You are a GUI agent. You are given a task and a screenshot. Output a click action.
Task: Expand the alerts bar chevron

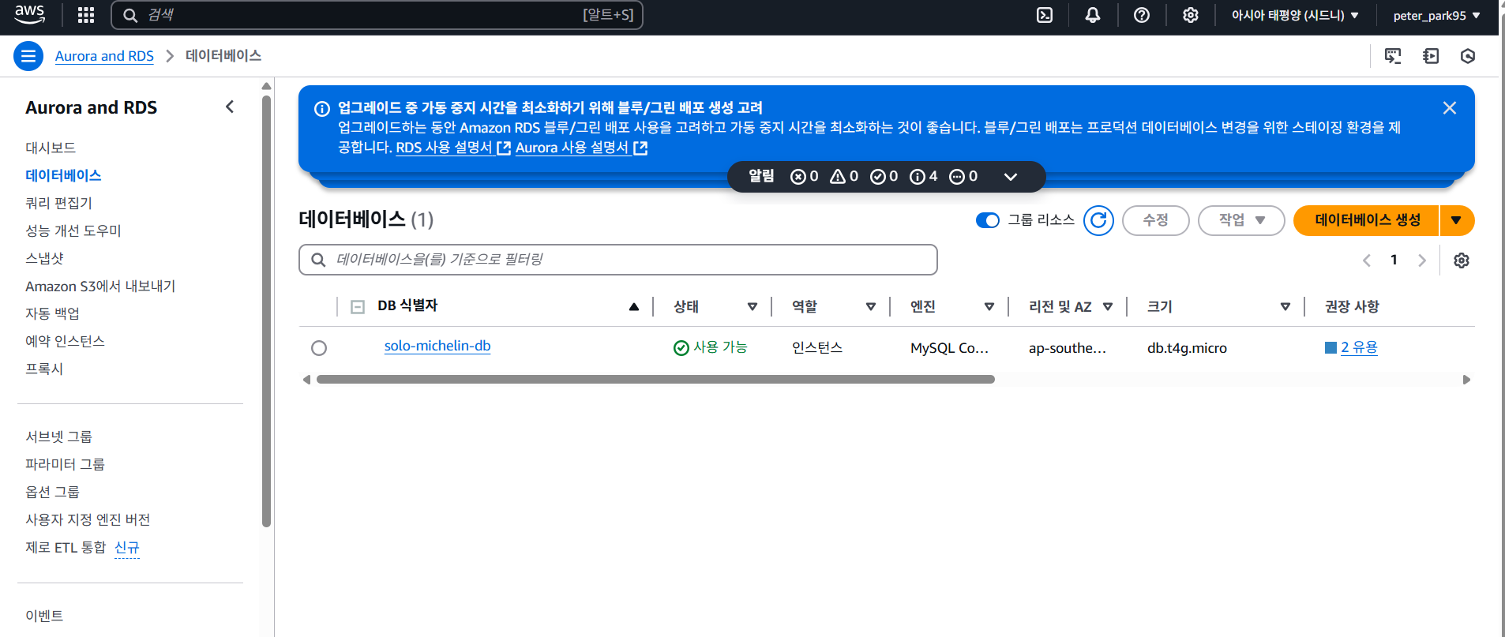click(1011, 177)
